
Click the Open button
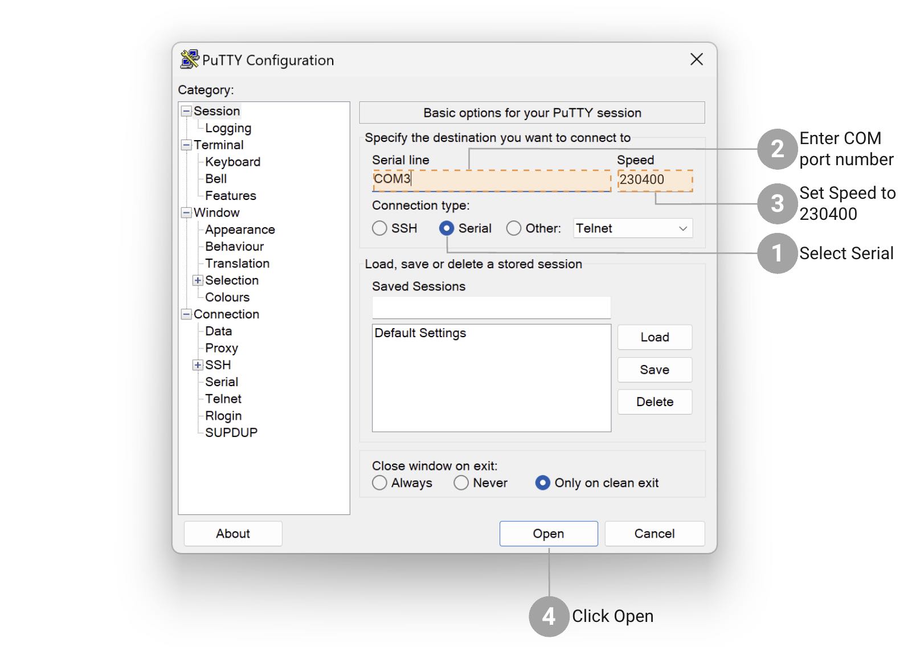pyautogui.click(x=549, y=534)
